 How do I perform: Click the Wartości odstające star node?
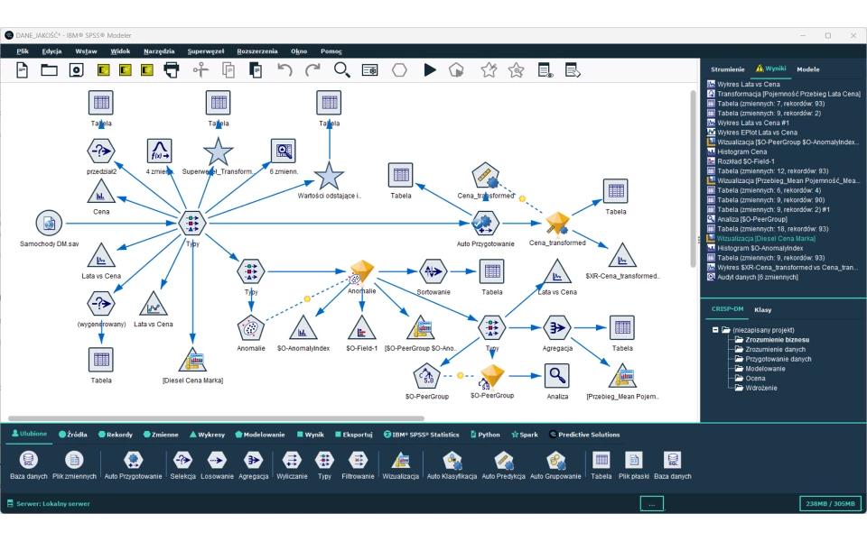329,176
